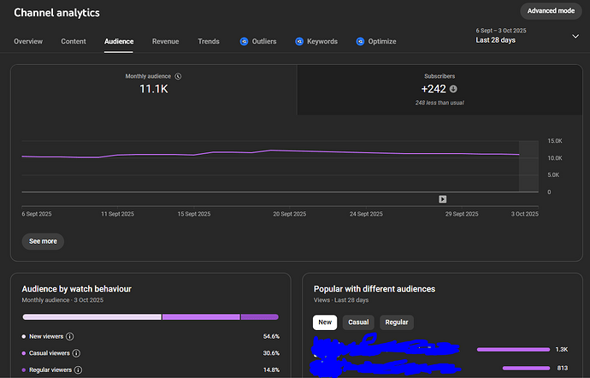Viewport: 590px width, 378px height.
Task: Click the Outliers tab's blue extension icon
Action: pyautogui.click(x=244, y=41)
